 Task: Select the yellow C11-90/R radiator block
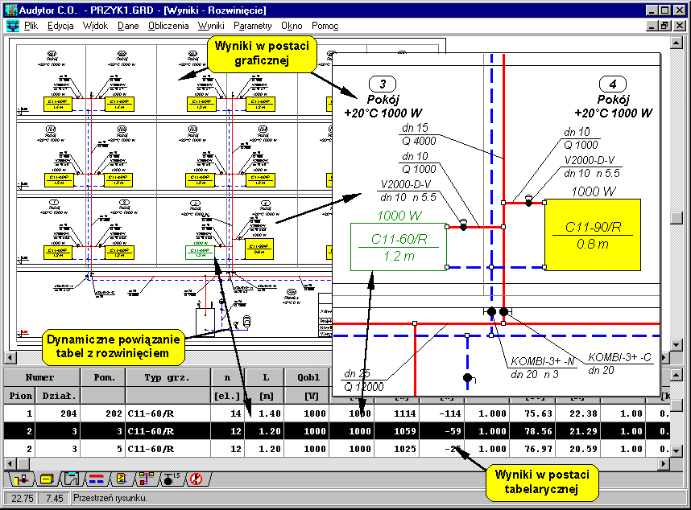click(585, 234)
